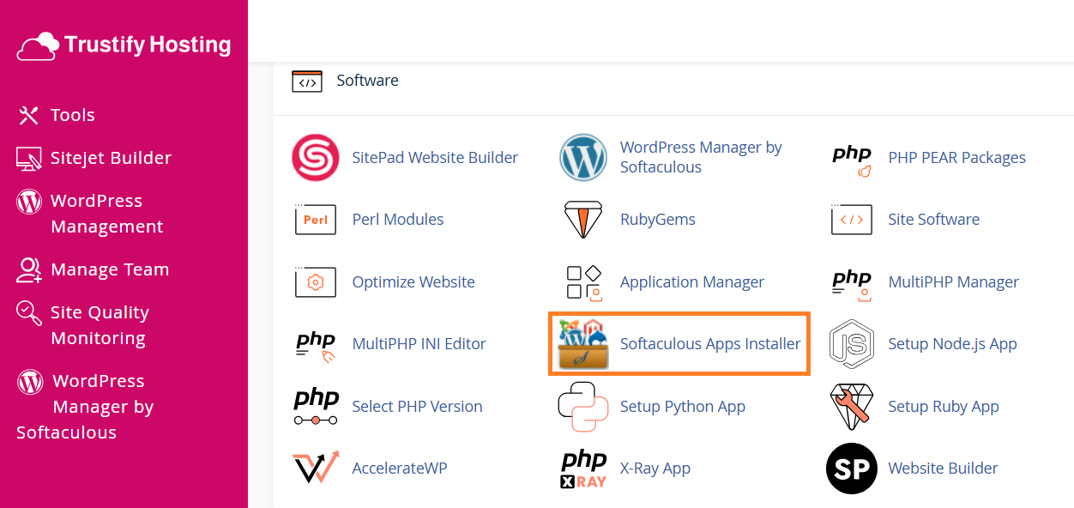The width and height of the screenshot is (1074, 508).
Task: Click the Trustify Hosting cloud logo
Action: tap(39, 45)
